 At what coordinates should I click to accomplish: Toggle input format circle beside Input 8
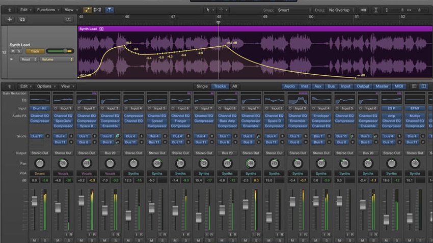(x=220, y=108)
